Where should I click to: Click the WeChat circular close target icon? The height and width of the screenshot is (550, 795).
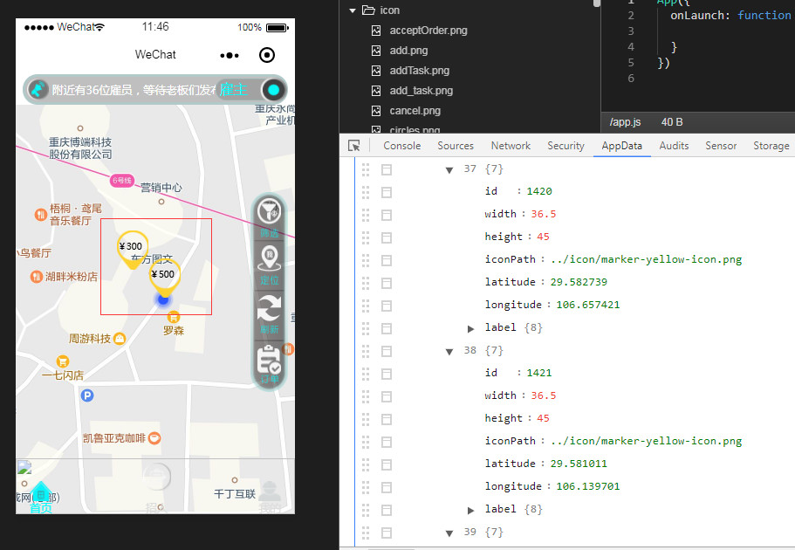click(267, 55)
